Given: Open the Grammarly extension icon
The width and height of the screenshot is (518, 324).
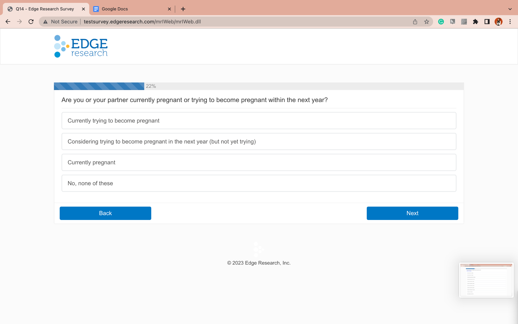Looking at the screenshot, I should click(x=441, y=22).
